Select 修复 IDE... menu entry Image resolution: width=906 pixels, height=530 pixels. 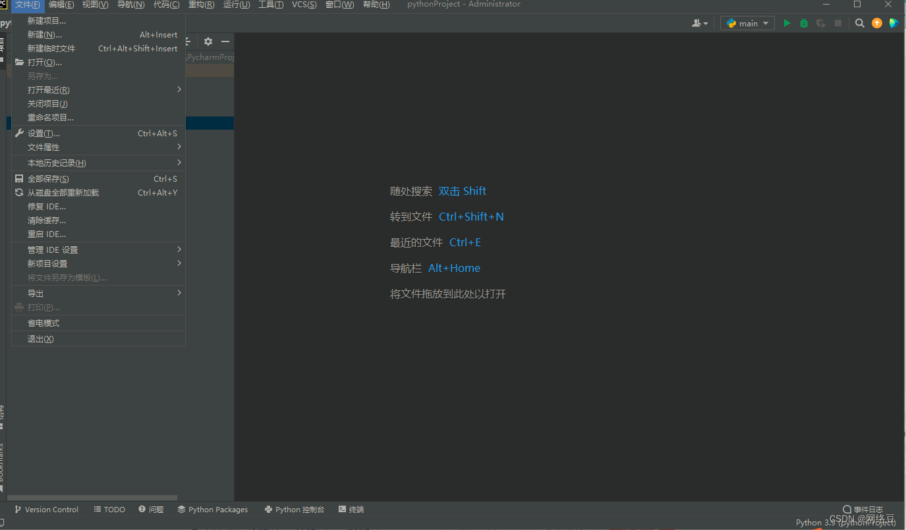(x=99, y=207)
